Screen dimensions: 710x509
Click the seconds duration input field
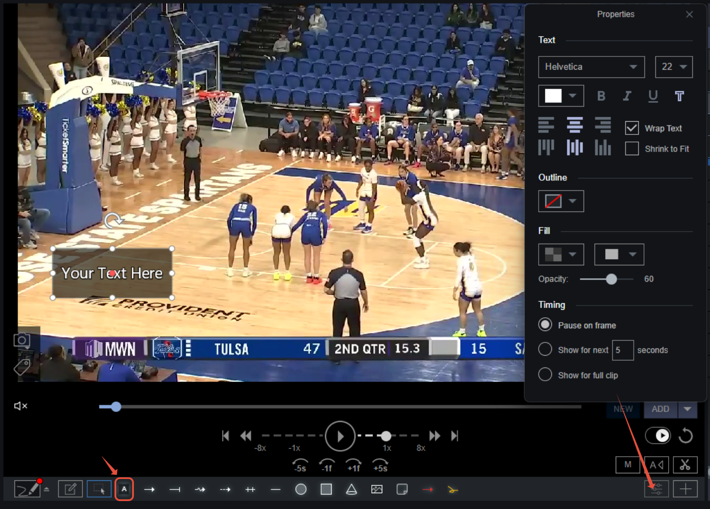pos(622,350)
